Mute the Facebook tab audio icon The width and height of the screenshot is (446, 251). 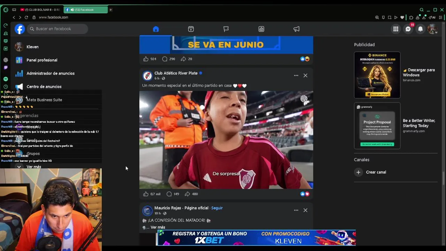pos(72,10)
